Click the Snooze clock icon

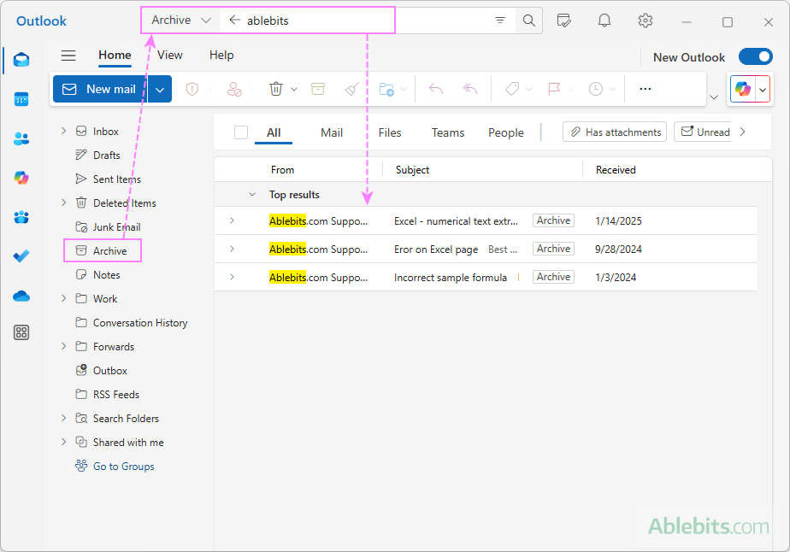[596, 89]
